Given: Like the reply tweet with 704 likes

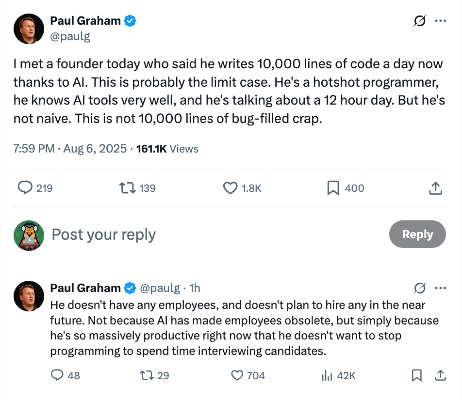Looking at the screenshot, I should (x=237, y=375).
